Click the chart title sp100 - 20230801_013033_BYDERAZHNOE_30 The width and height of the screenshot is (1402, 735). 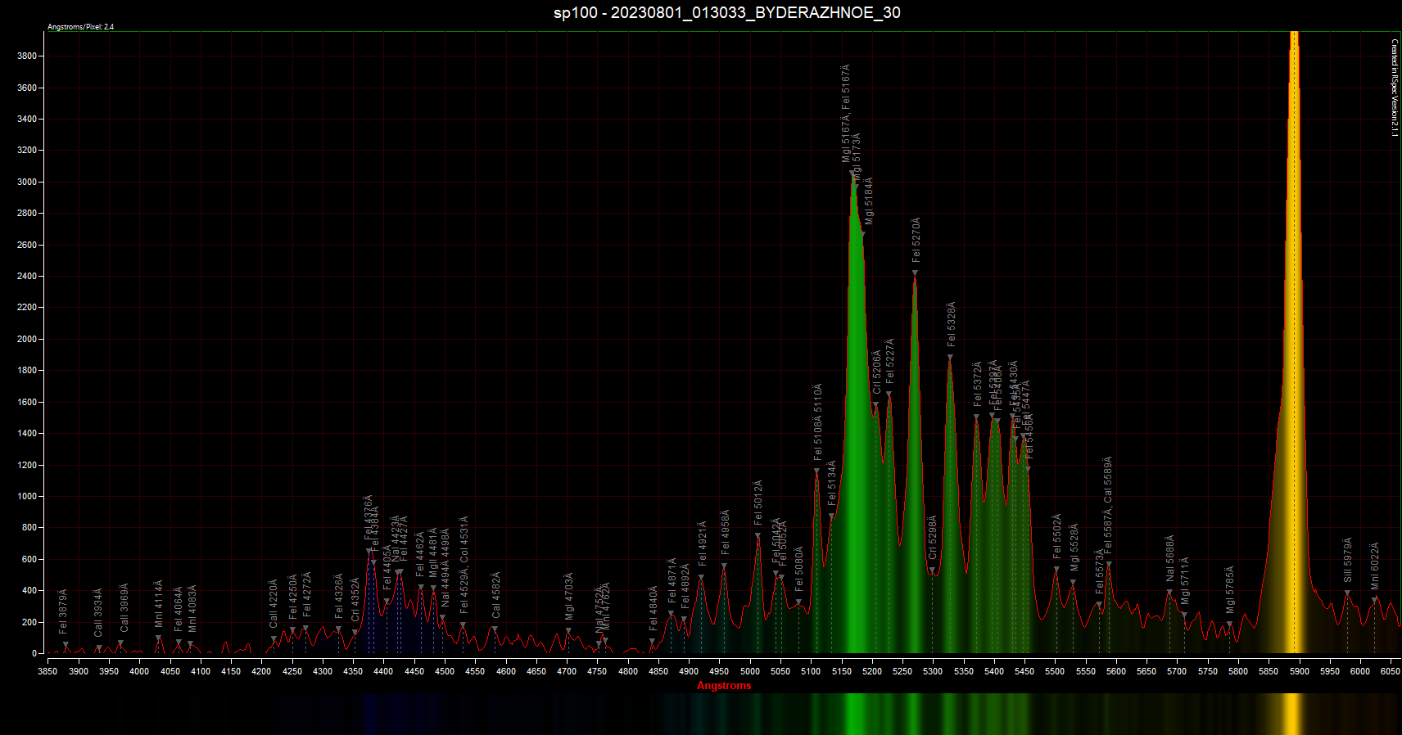coord(726,12)
